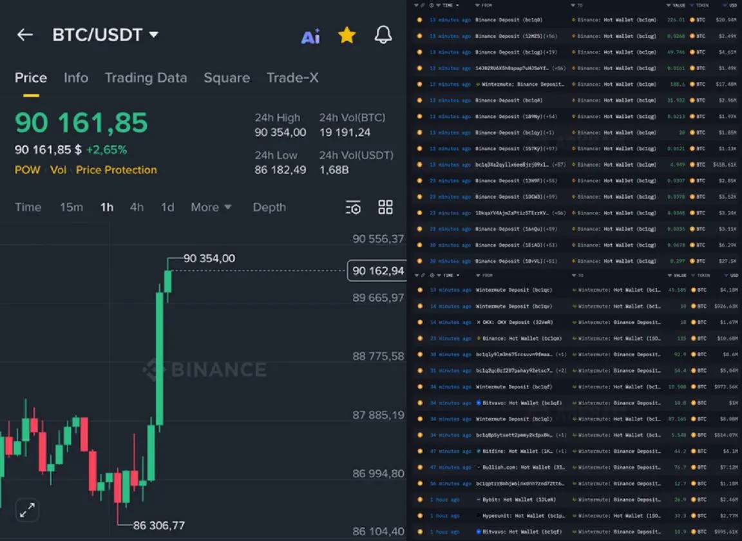The height and width of the screenshot is (541, 742).
Task: Expand the chart to fullscreen with the arrows icon
Action: point(27,509)
